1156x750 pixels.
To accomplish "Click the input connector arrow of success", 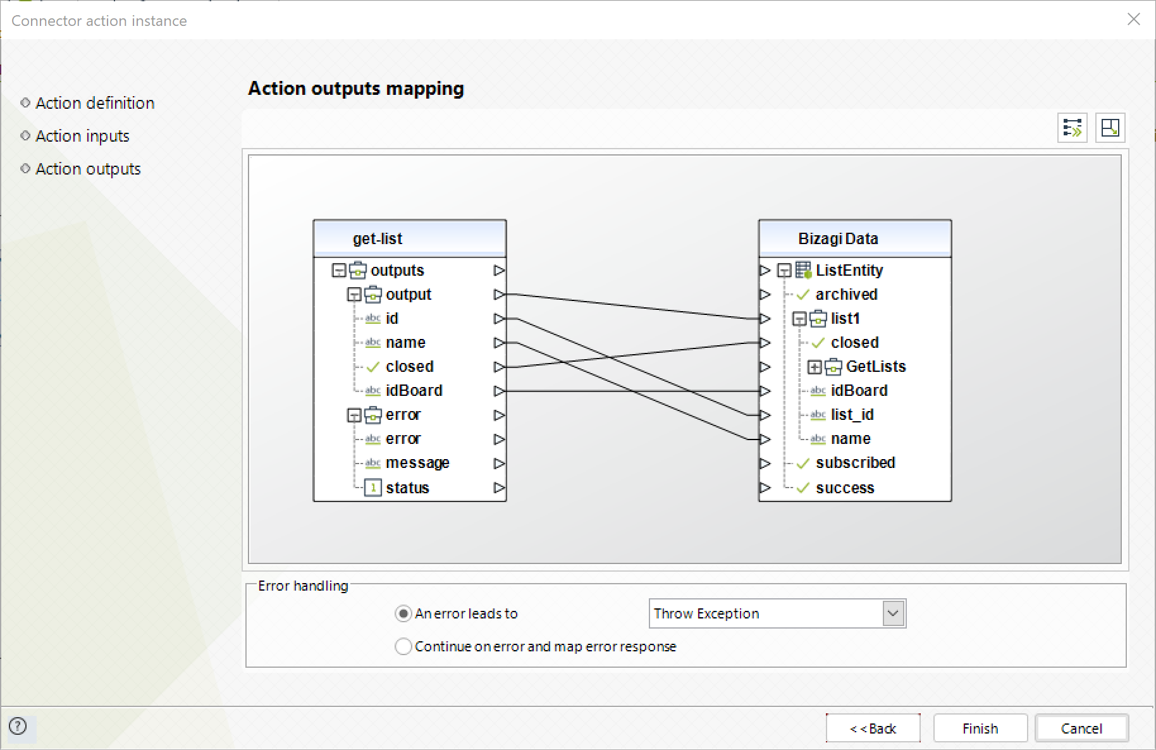I will coord(765,488).
